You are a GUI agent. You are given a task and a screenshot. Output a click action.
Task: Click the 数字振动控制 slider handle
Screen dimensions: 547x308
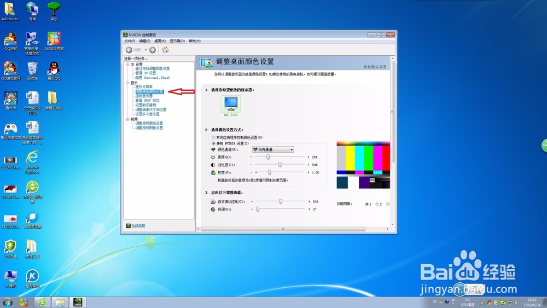(281, 202)
